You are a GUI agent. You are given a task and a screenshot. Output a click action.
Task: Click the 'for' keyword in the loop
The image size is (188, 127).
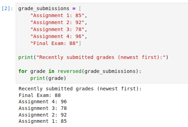[23, 71]
